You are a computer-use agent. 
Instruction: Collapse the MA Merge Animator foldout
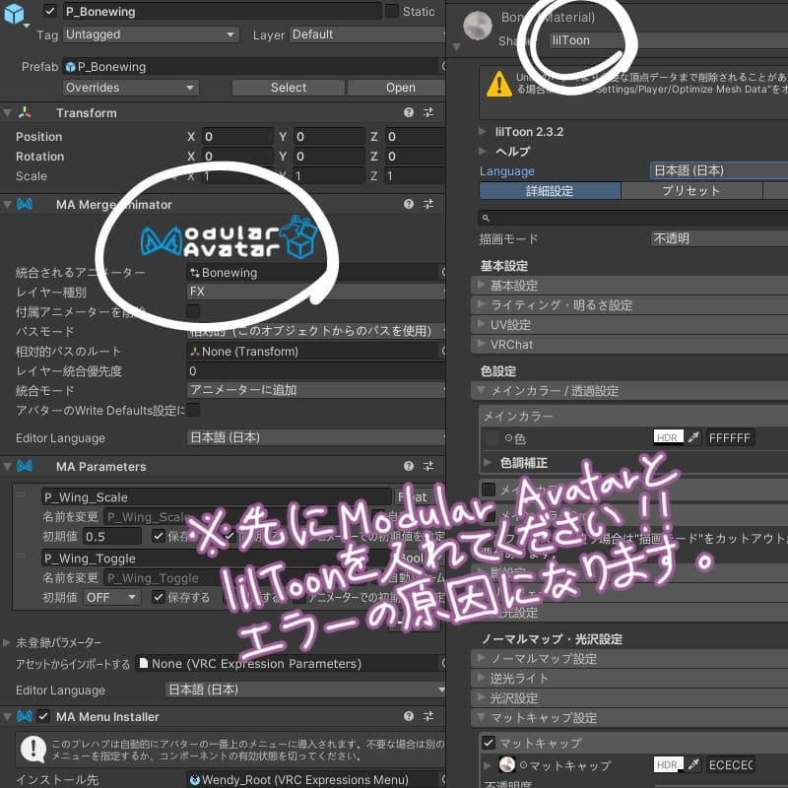(7, 205)
